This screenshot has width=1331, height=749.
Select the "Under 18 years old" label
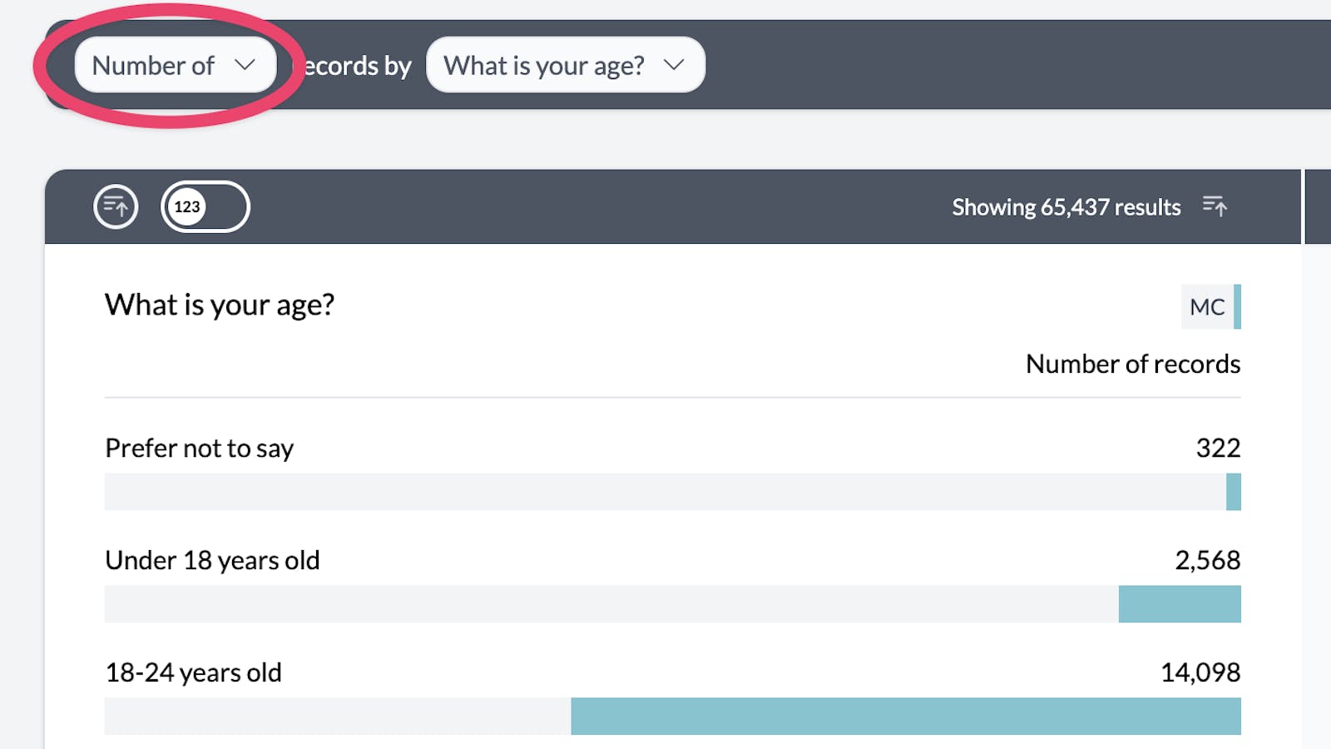point(212,560)
